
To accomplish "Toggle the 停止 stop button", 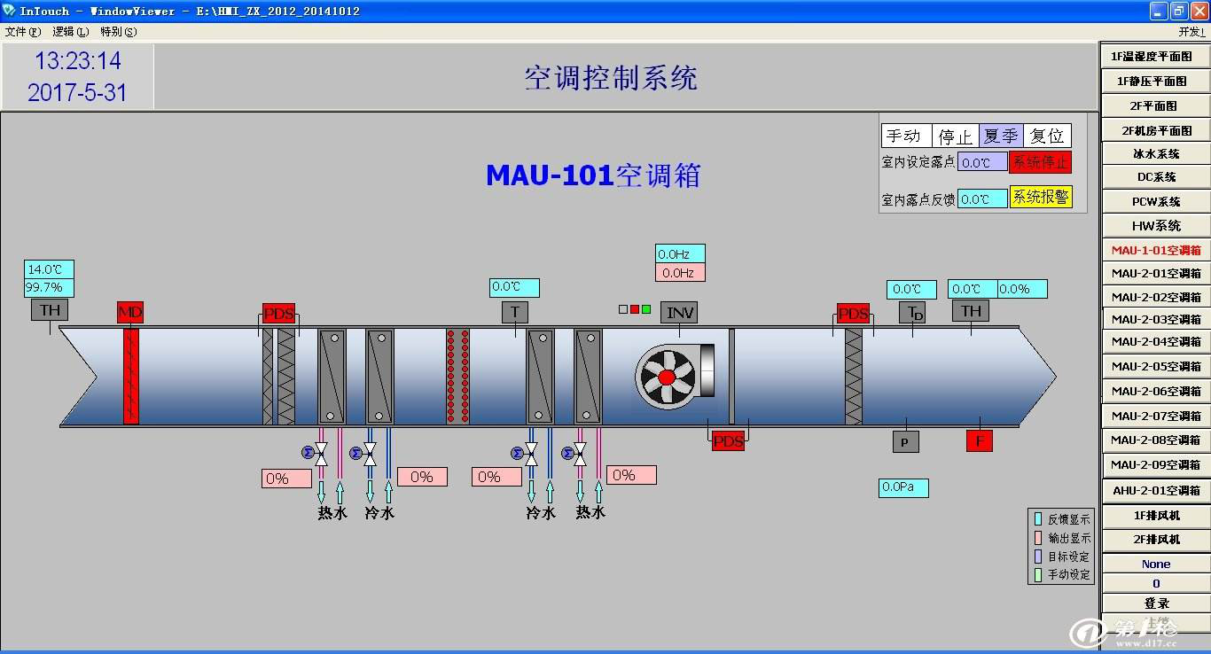I will click(955, 136).
